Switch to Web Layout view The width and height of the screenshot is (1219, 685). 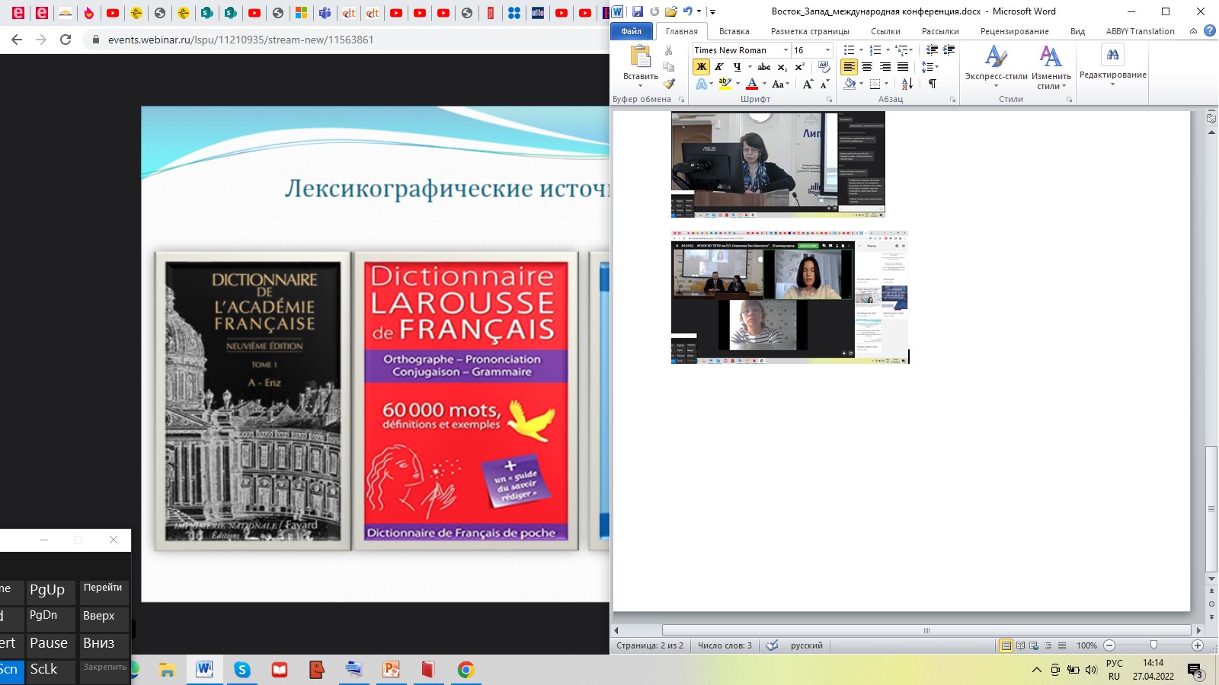click(1034, 645)
